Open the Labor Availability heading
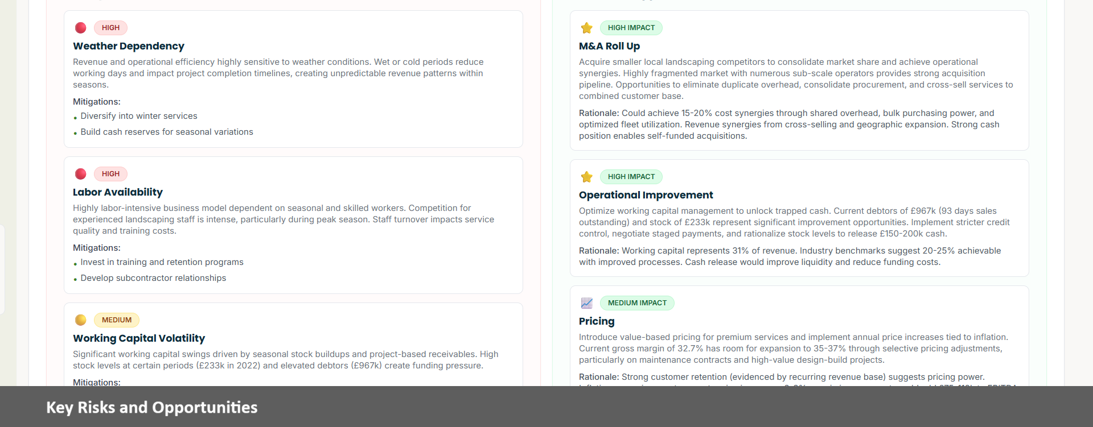The height and width of the screenshot is (427, 1093). [118, 192]
